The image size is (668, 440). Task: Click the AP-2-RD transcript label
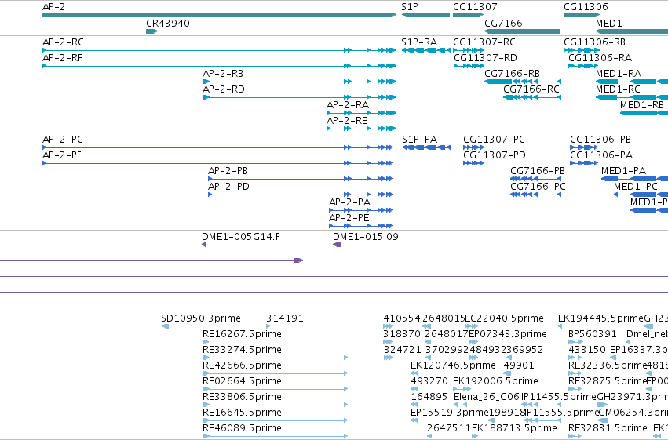tap(224, 89)
